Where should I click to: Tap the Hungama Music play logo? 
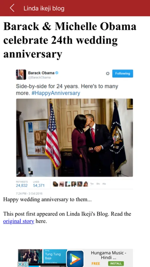tap(75, 259)
